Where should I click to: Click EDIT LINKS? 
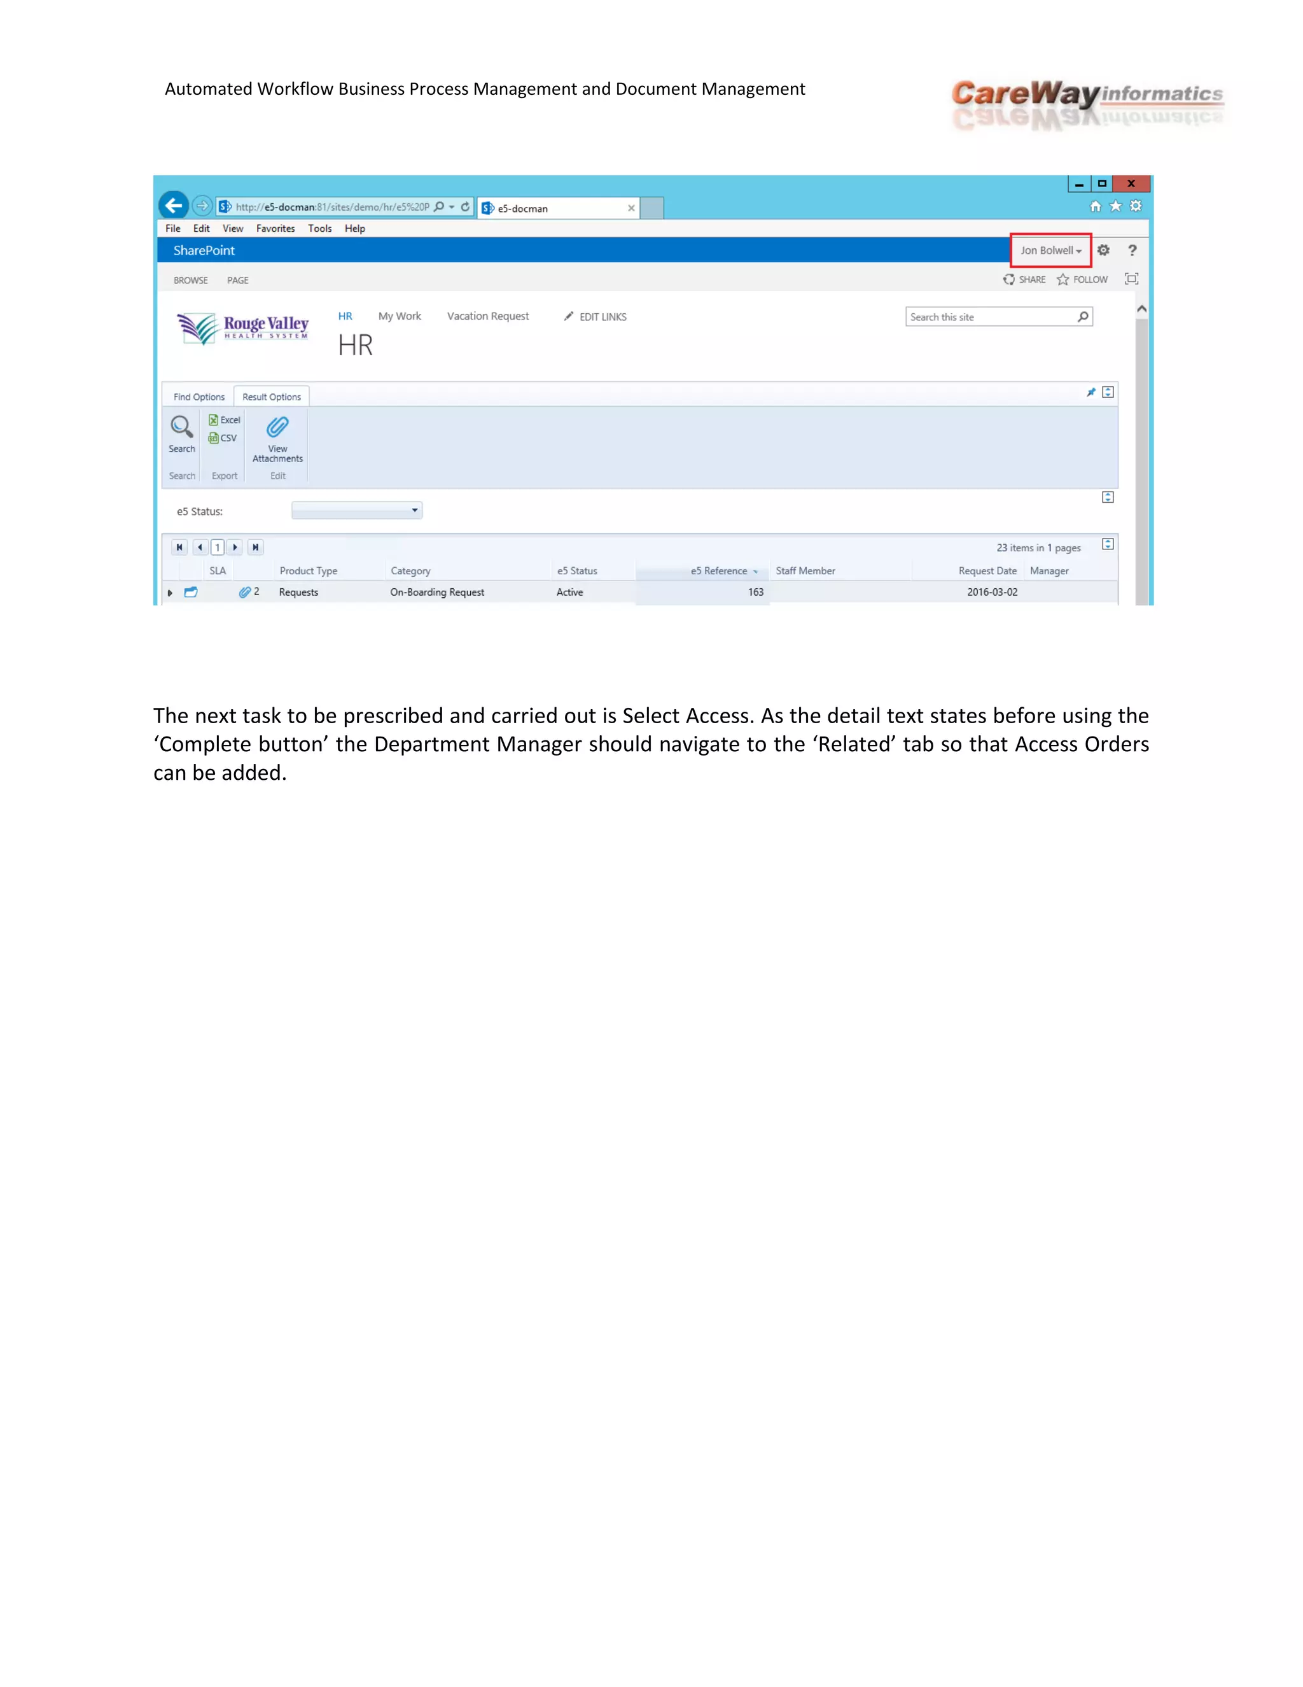click(595, 316)
